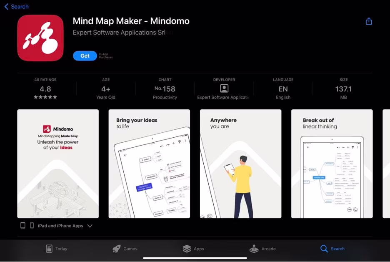Image resolution: width=390 pixels, height=262 pixels.
Task: View the 4.8 star ratings section
Action: pyautogui.click(x=45, y=88)
